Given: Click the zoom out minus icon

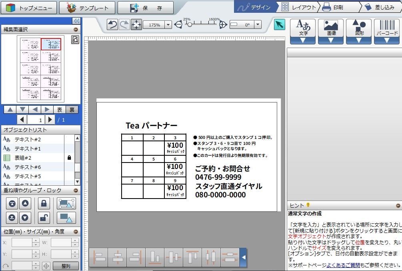Looking at the screenshot, I should [x=178, y=25].
